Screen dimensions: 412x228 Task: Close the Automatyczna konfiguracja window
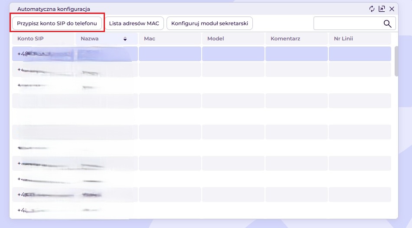tap(392, 9)
